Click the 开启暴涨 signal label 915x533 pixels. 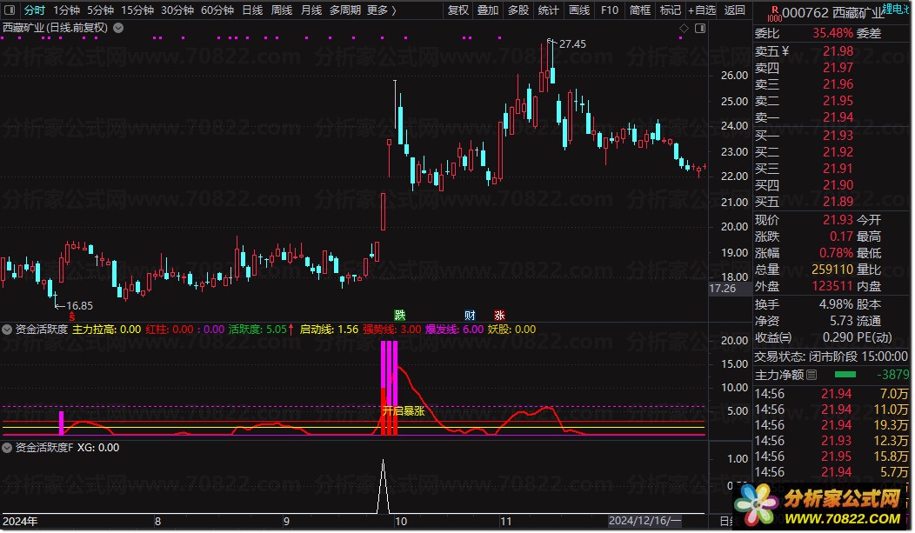pos(404,411)
